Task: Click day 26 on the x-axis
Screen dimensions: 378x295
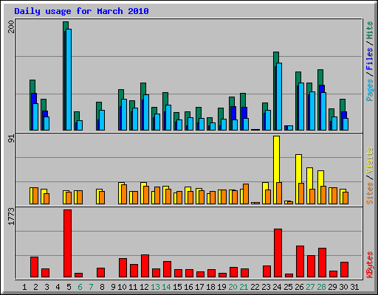Action: tap(299, 287)
